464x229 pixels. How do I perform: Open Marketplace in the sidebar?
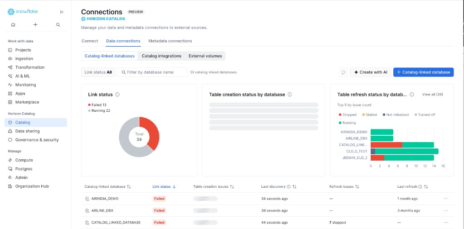(35, 102)
